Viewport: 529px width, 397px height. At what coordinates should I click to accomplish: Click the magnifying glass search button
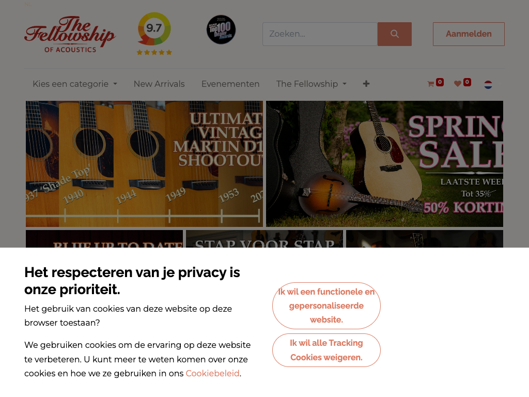point(394,34)
